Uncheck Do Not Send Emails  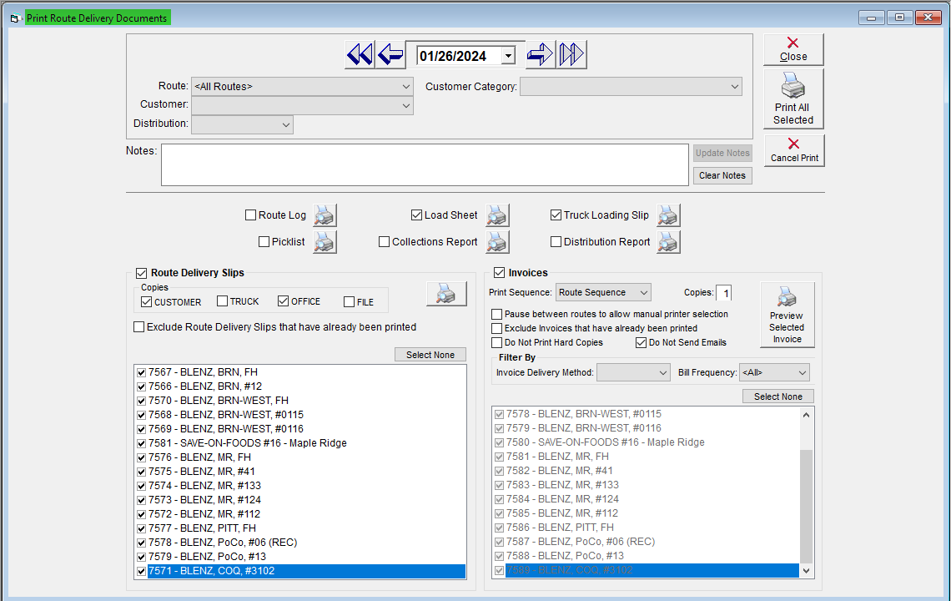coord(641,342)
